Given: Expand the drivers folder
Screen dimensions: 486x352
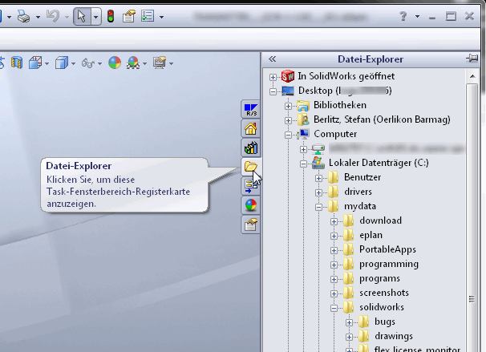Looking at the screenshot, I should 318,192.
